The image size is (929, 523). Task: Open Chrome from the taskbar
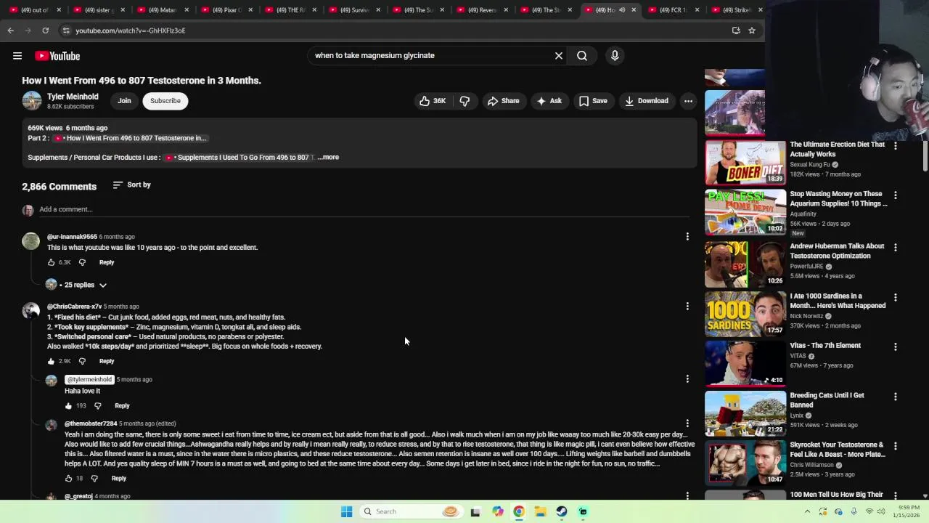[x=518, y=511]
